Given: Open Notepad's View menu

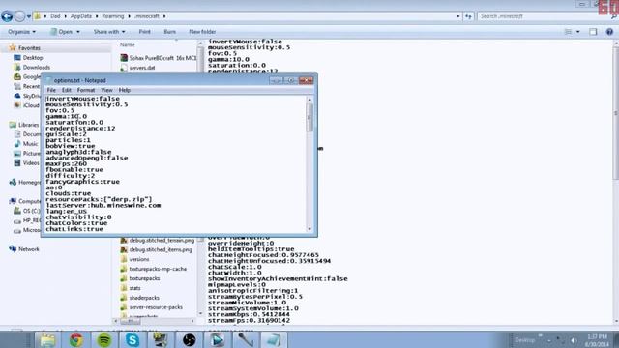Looking at the screenshot, I should (106, 90).
